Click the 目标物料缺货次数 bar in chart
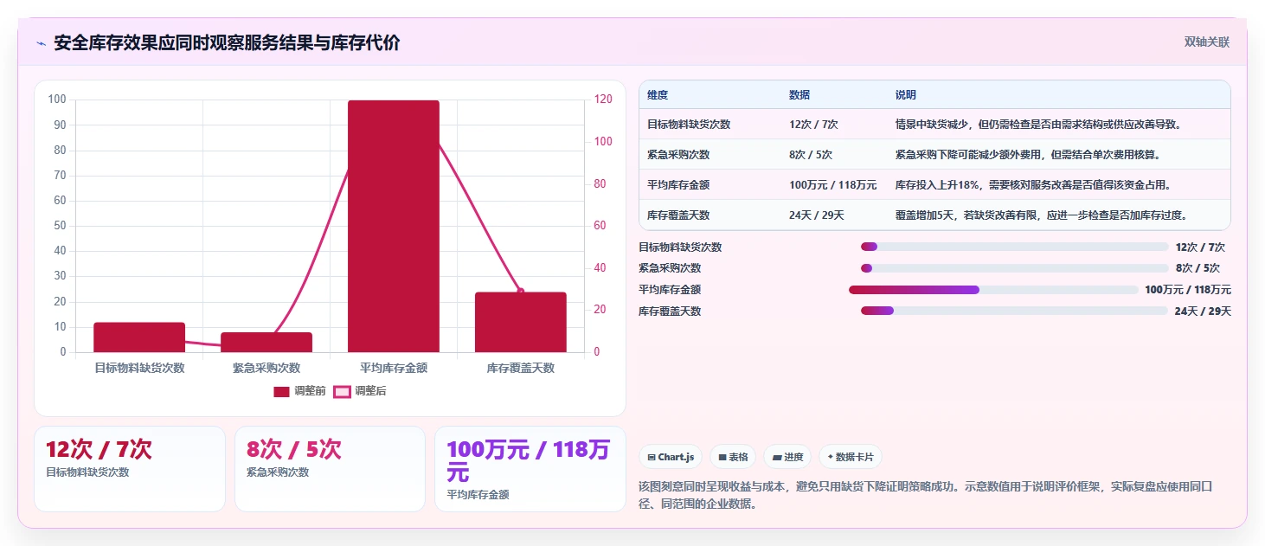The image size is (1265, 546). (x=139, y=337)
